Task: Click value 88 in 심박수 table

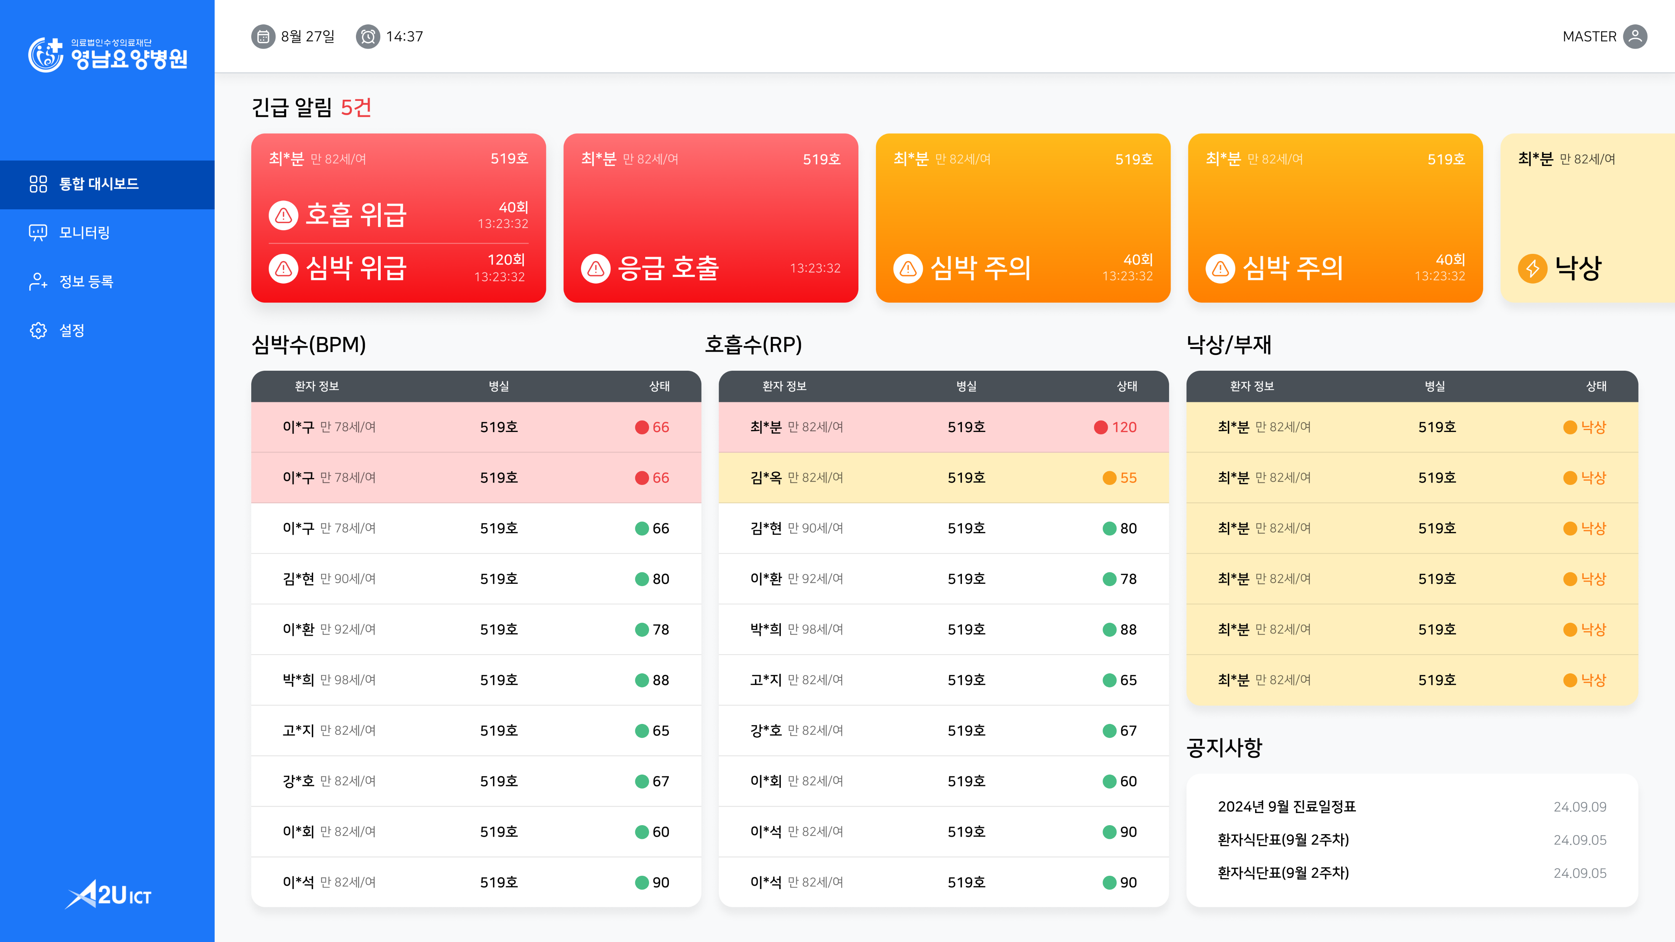Action: coord(660,680)
